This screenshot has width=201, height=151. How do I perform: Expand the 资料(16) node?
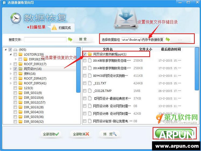tap(11, 73)
